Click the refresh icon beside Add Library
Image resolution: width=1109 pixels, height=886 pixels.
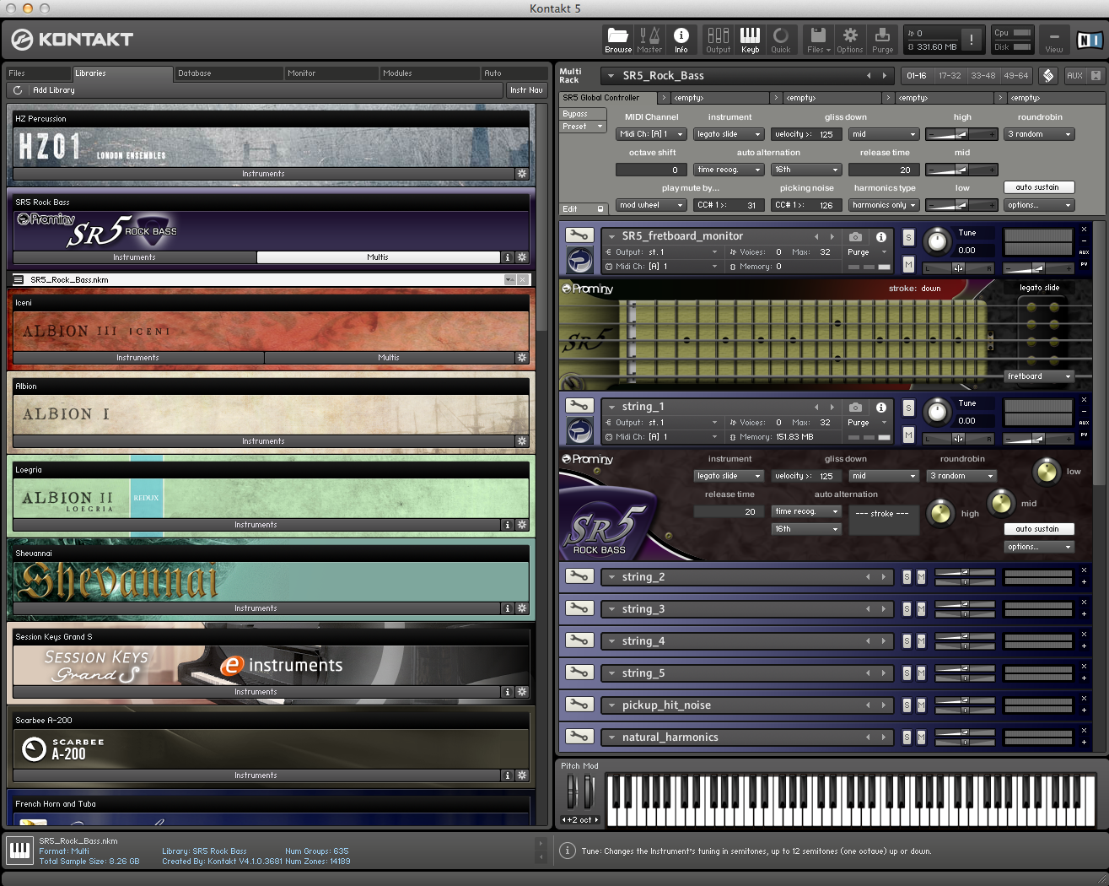(18, 90)
